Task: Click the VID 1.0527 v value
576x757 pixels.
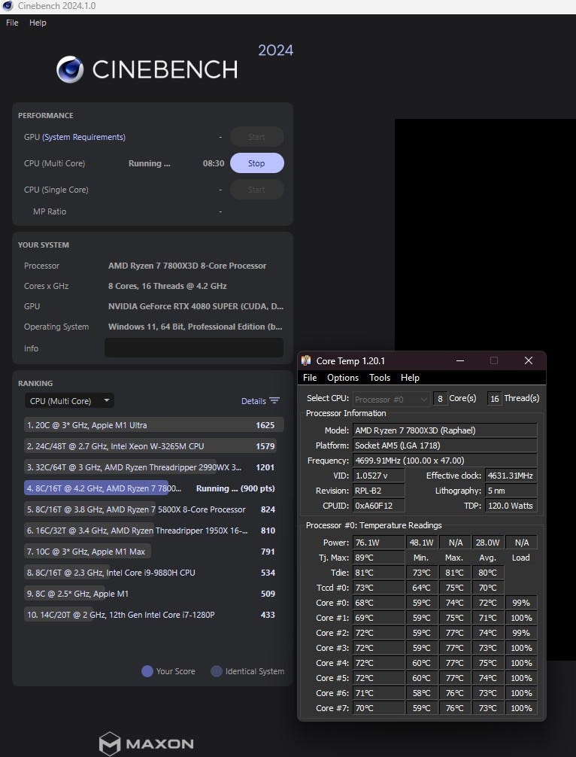Action: point(379,476)
